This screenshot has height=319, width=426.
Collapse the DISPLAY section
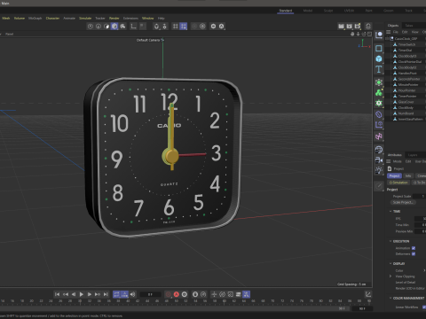[390, 263]
